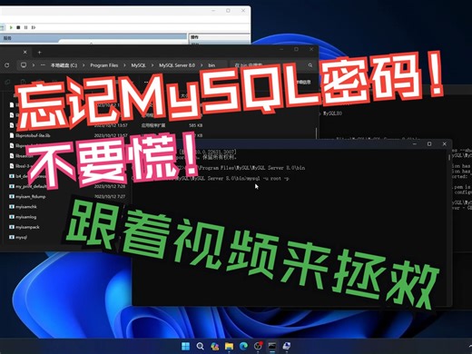This screenshot has height=354, width=472.
Task: Expand chevron after MySQL Server 8.0 breadcrumb
Action: point(202,65)
